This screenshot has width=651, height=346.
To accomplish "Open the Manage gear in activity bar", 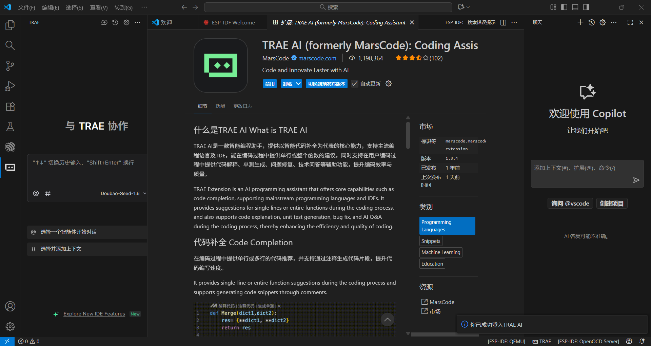I will tap(10, 327).
